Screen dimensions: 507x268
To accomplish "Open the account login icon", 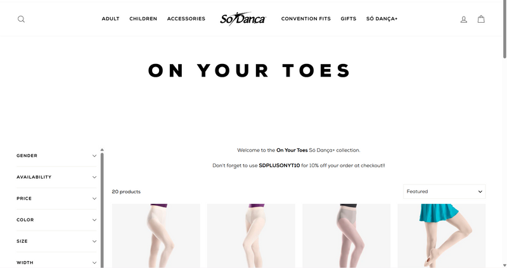I will (464, 20).
